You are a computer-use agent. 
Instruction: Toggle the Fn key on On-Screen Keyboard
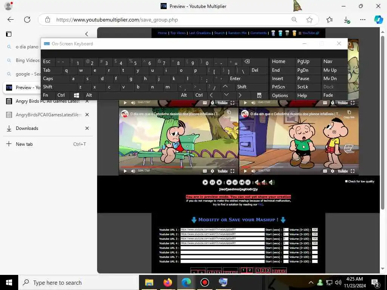click(x=46, y=95)
